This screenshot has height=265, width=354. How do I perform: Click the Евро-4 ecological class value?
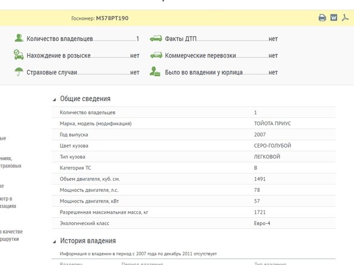coord(262,223)
